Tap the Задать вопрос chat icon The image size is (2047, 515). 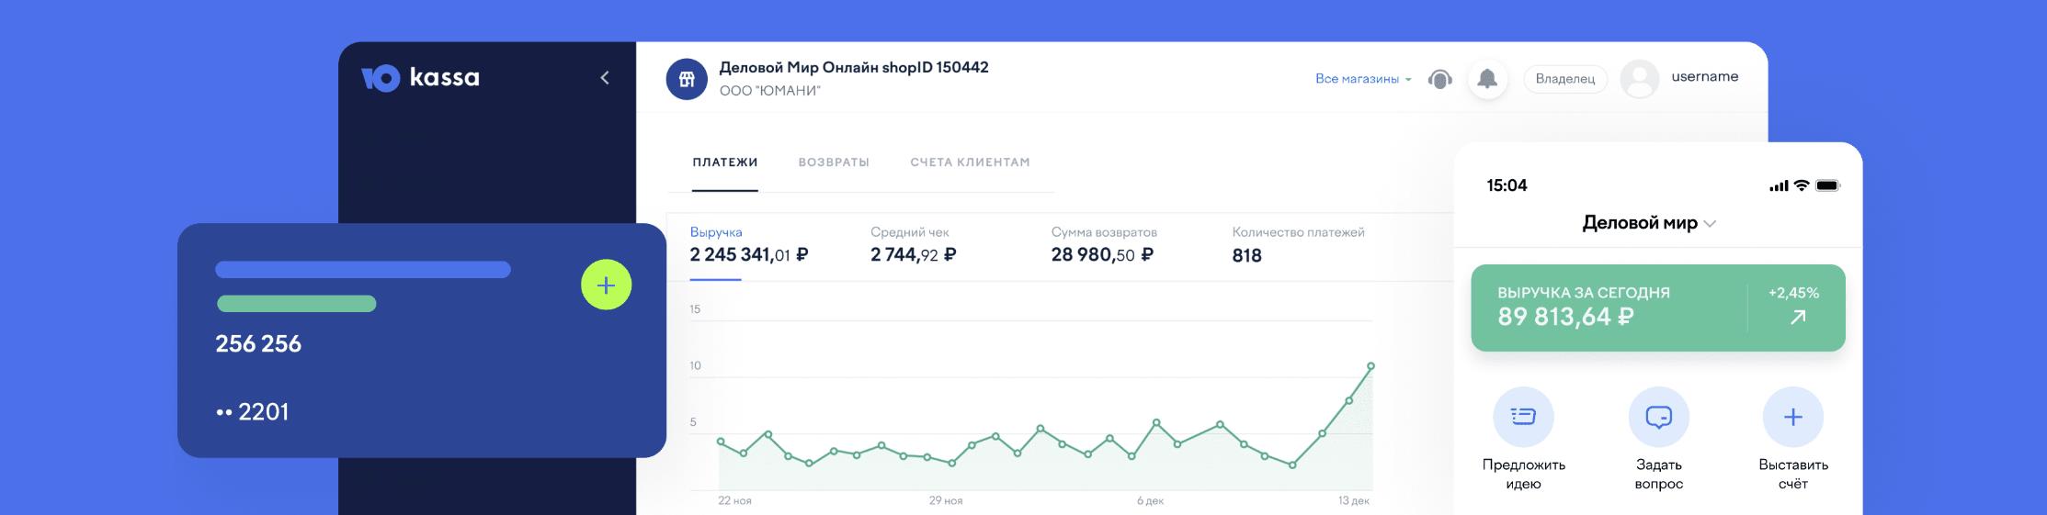[1659, 417]
